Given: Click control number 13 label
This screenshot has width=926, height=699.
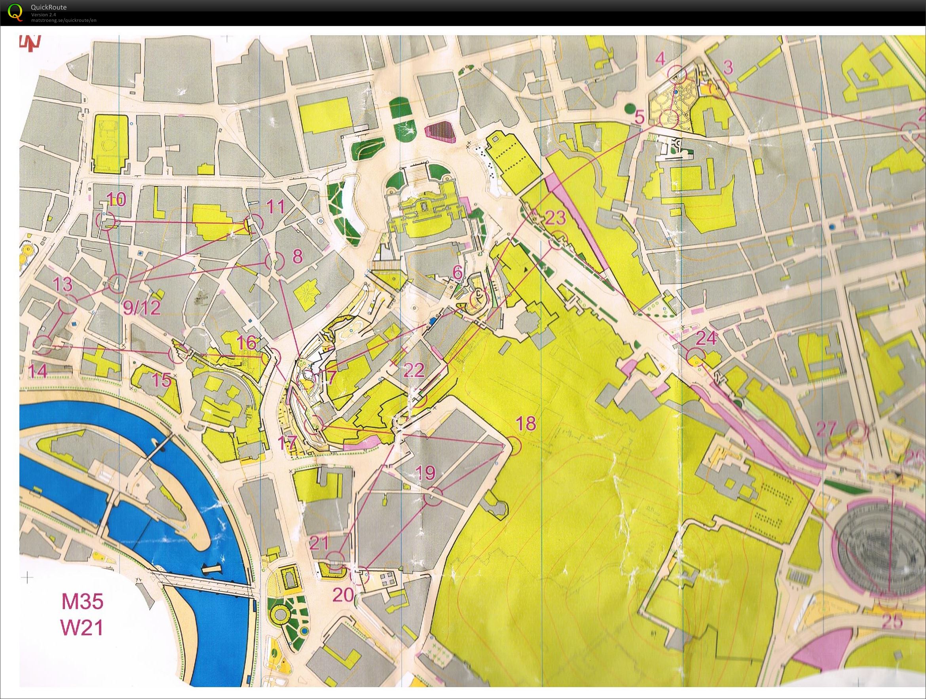Looking at the screenshot, I should (x=63, y=284).
